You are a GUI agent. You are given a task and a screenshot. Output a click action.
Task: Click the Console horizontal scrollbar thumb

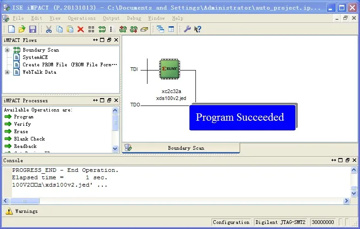[24, 201]
